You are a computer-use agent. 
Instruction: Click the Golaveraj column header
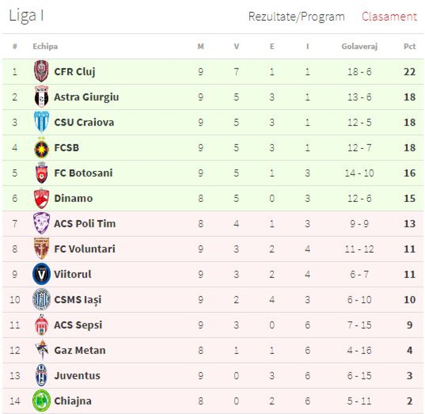coord(359,46)
